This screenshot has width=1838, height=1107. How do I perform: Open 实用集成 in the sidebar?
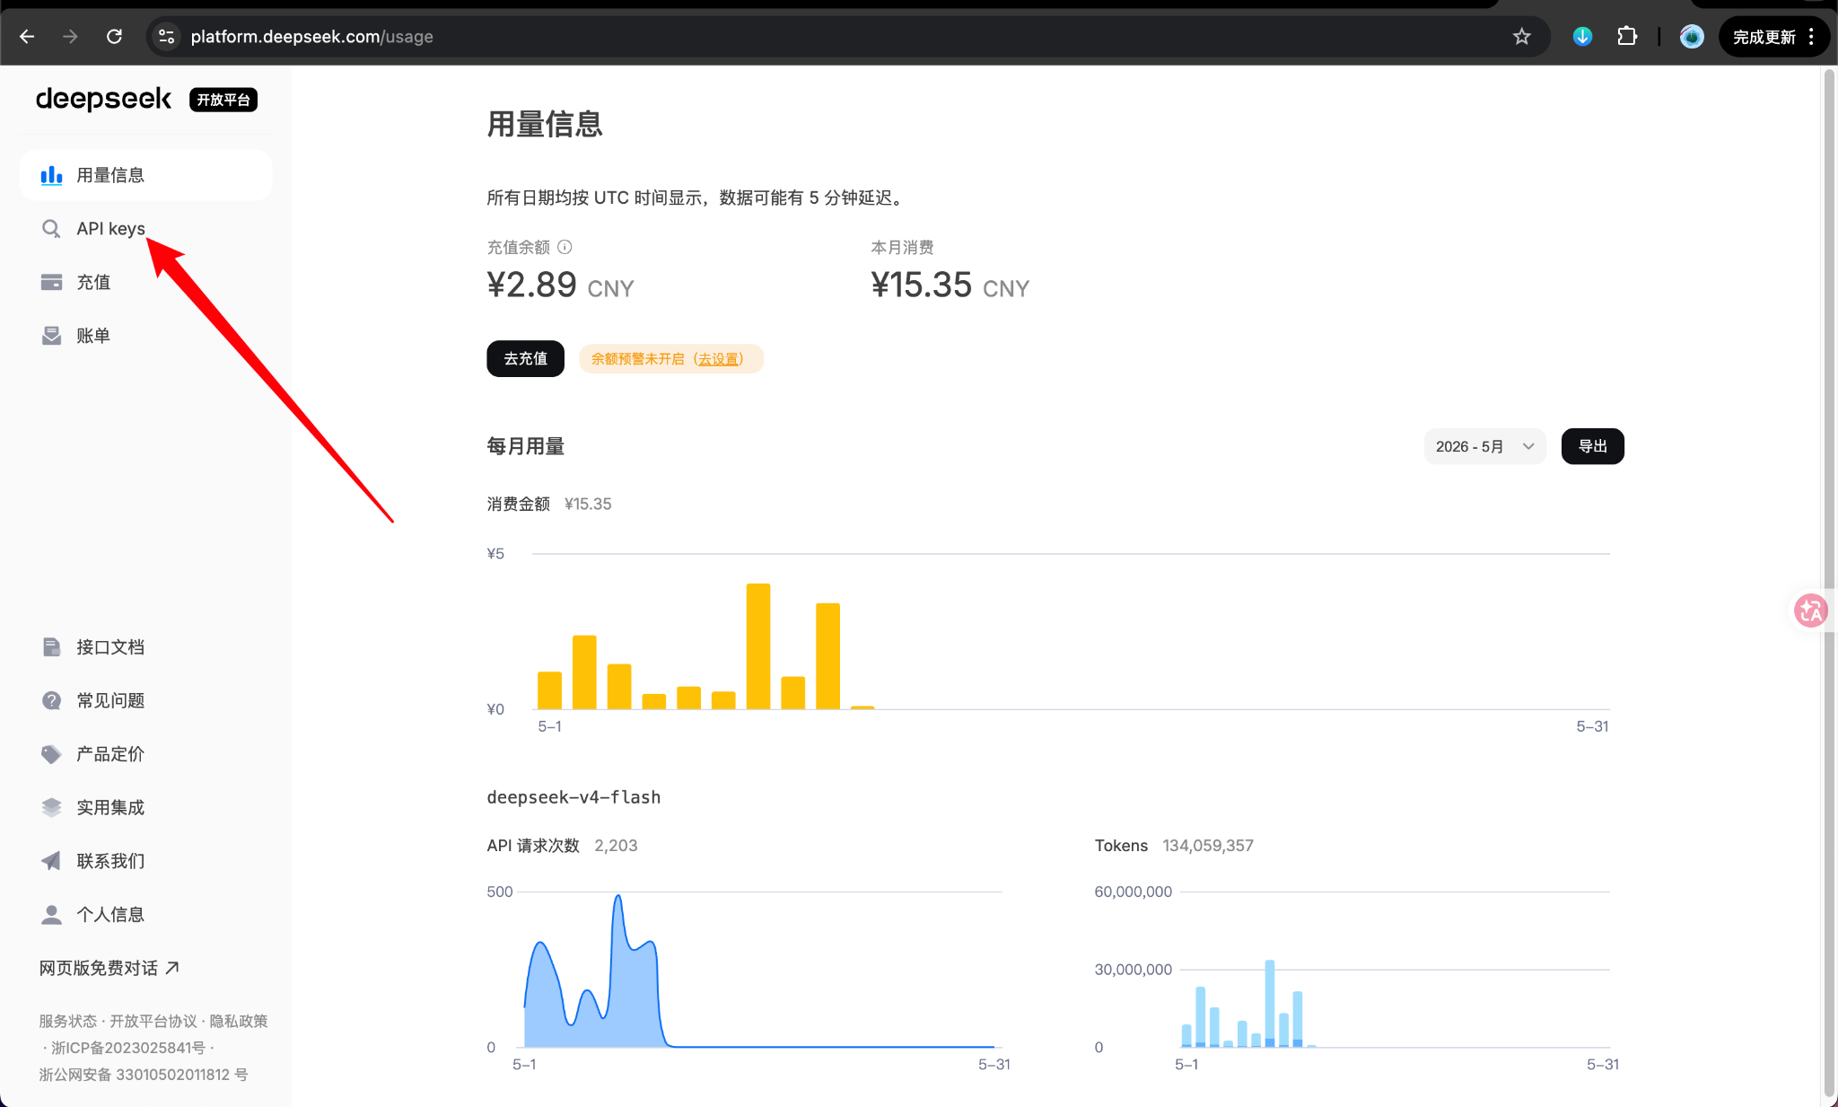click(145, 807)
